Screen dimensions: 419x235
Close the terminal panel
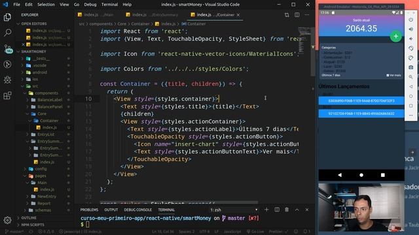(307, 210)
